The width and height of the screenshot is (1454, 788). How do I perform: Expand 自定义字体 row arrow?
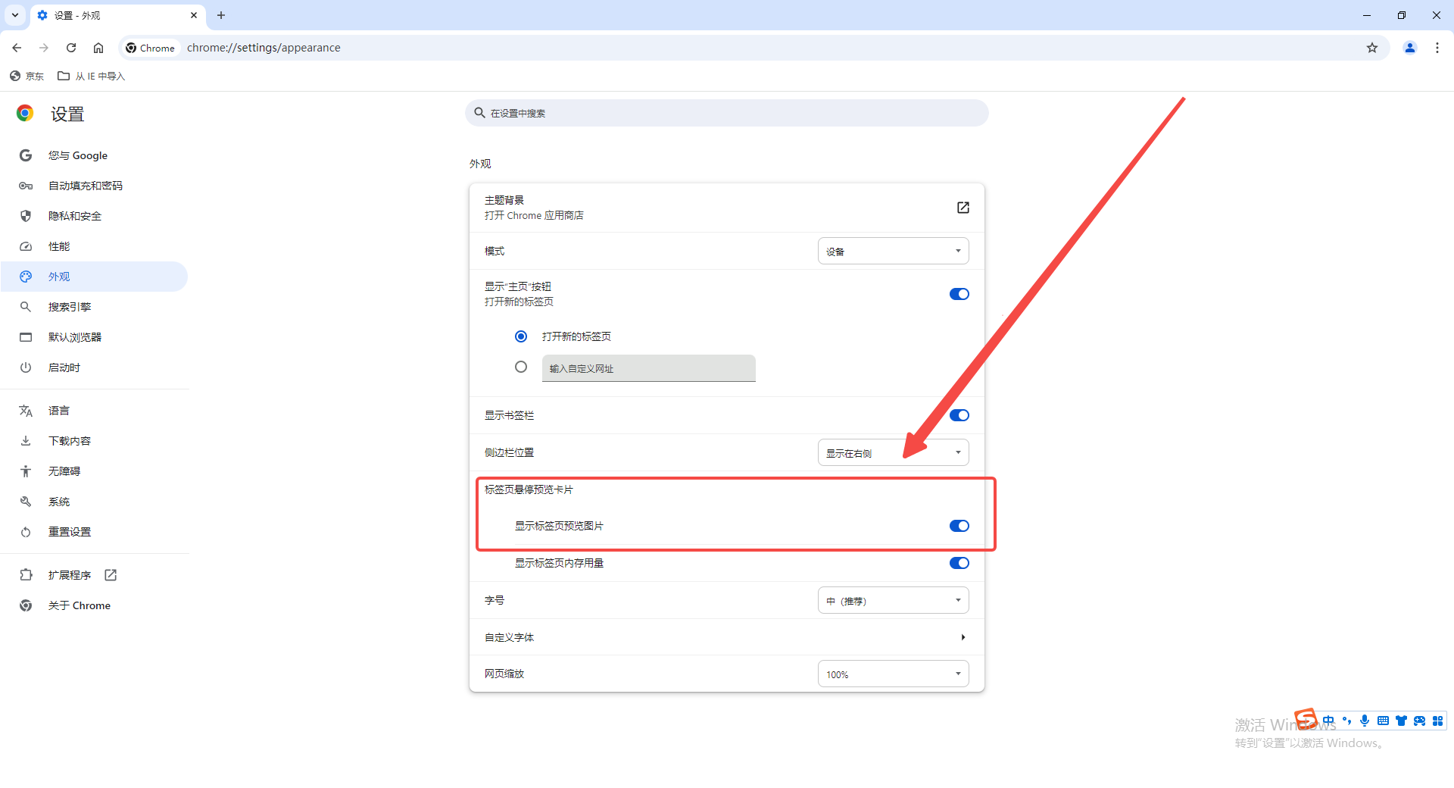coord(963,637)
